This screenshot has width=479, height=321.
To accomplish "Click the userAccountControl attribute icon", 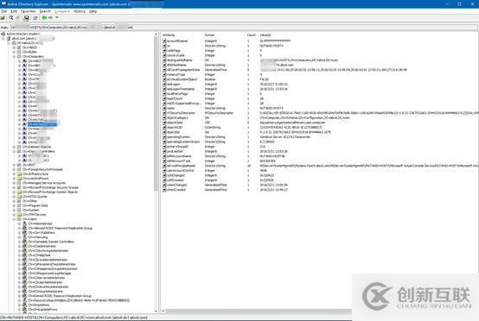I will click(164, 171).
